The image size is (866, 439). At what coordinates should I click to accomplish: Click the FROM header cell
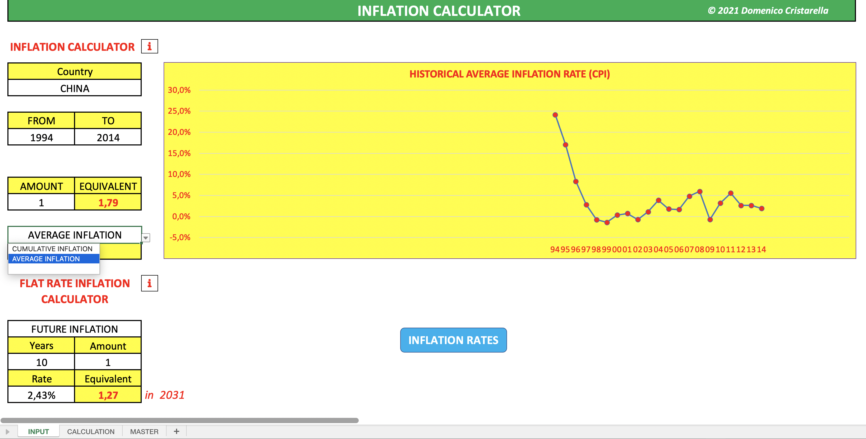[x=41, y=120]
